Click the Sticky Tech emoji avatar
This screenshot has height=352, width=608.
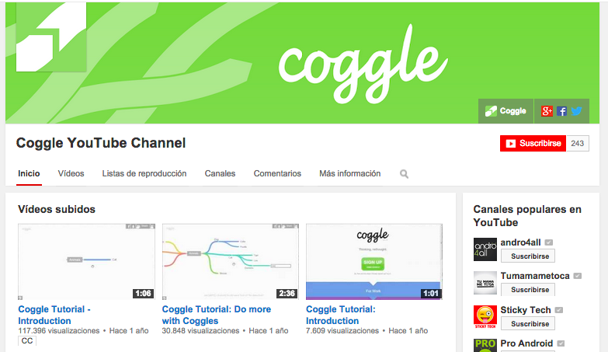[485, 317]
